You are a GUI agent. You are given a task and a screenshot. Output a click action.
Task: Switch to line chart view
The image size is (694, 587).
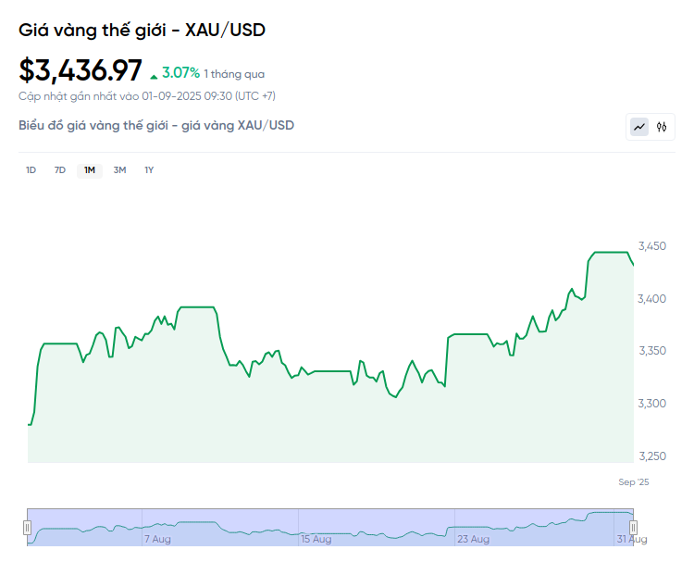639,127
